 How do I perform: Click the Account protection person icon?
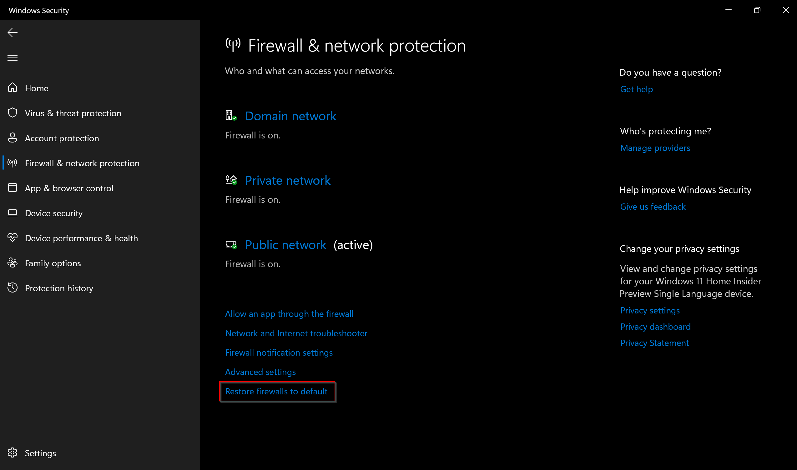13,137
